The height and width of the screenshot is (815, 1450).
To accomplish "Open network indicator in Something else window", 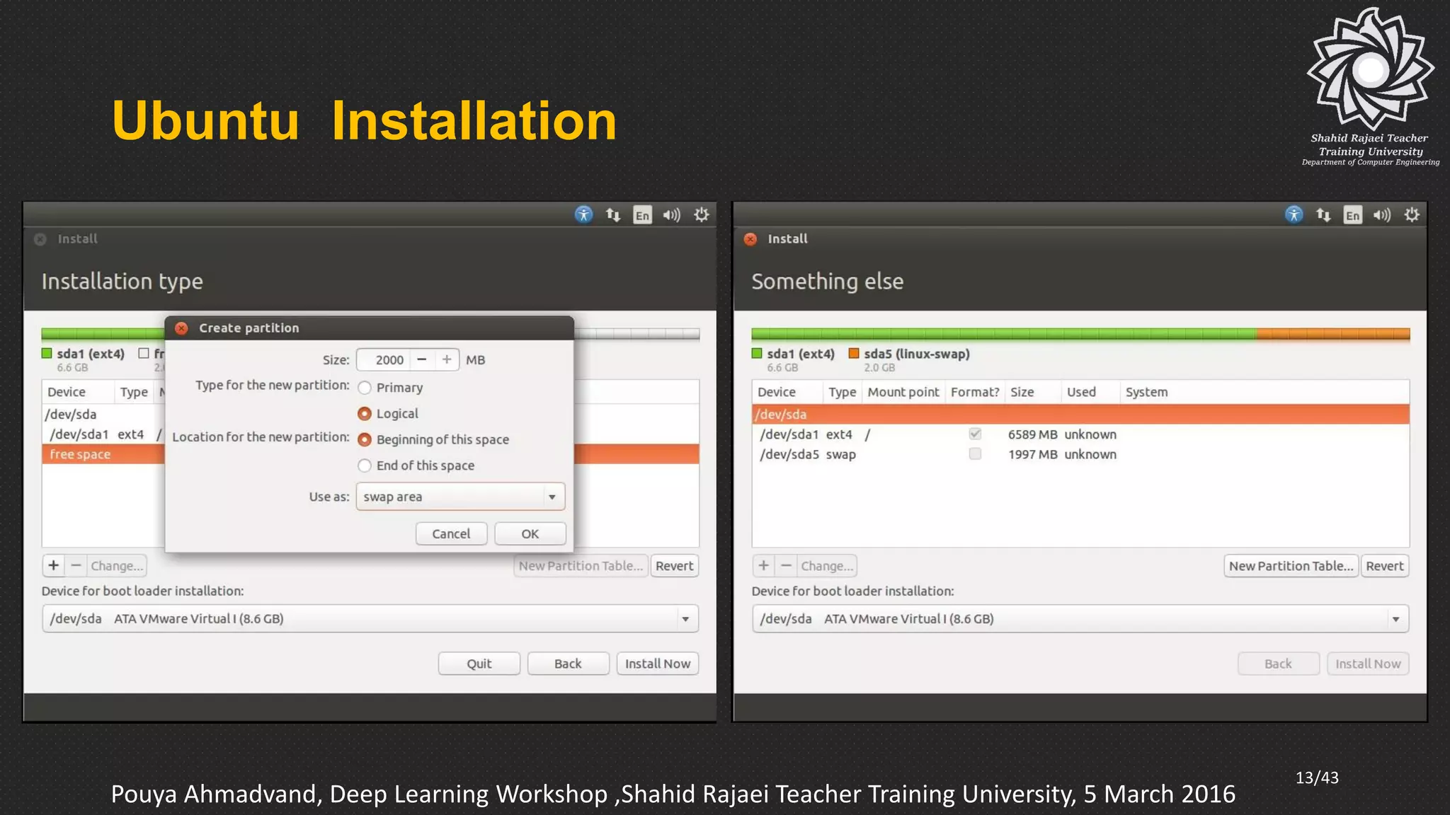I will pyautogui.click(x=1323, y=214).
